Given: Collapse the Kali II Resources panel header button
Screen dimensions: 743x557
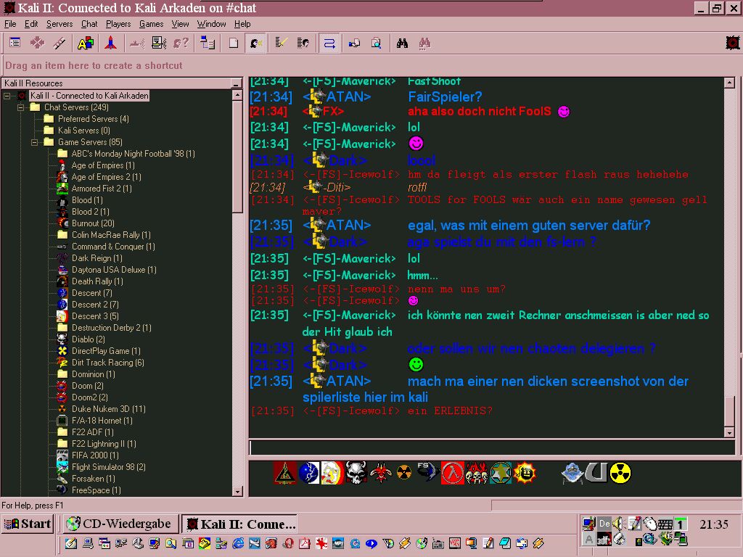Looking at the screenshot, I should point(236,83).
